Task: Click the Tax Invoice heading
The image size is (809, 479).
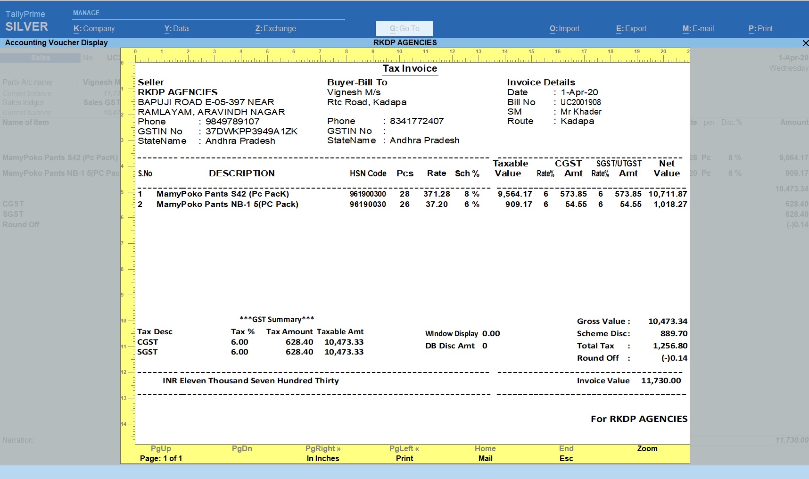Action: (x=410, y=68)
